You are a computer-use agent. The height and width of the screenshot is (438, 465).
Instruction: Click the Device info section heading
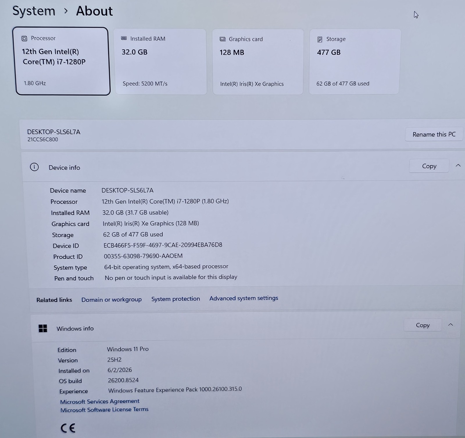64,168
